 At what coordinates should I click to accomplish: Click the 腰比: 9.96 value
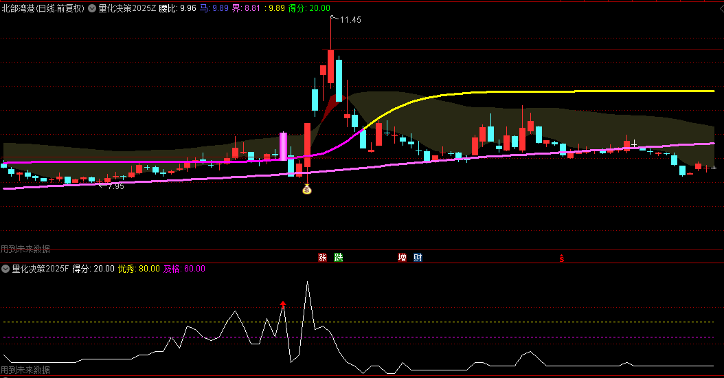(177, 8)
